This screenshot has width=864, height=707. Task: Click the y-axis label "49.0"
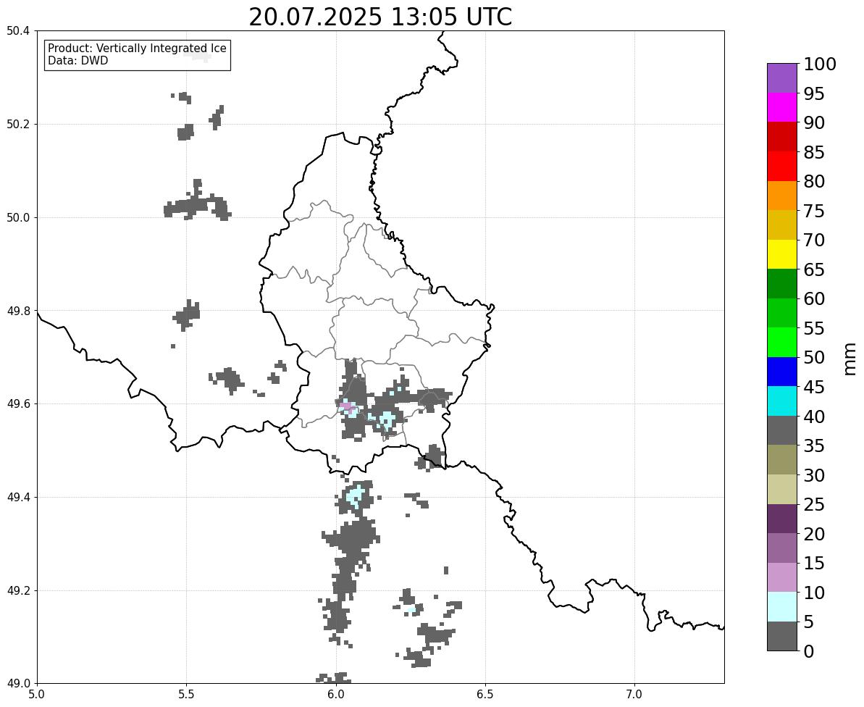tap(17, 684)
